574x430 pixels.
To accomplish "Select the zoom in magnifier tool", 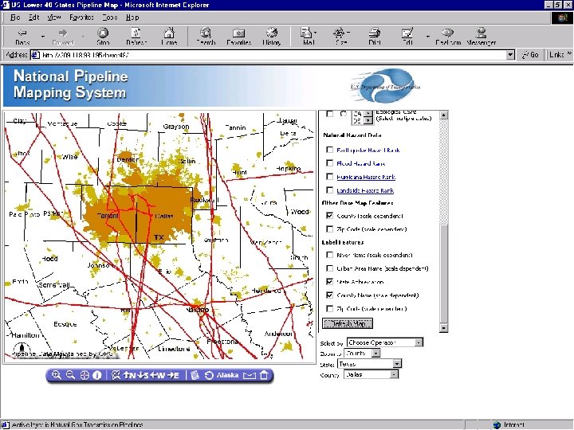I will pos(56,375).
